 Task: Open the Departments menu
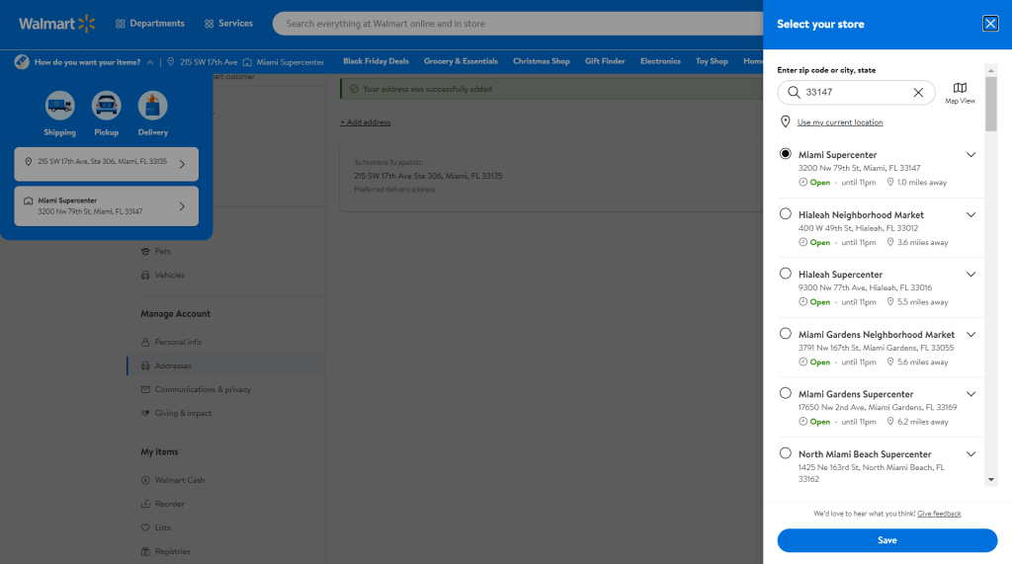pos(150,24)
